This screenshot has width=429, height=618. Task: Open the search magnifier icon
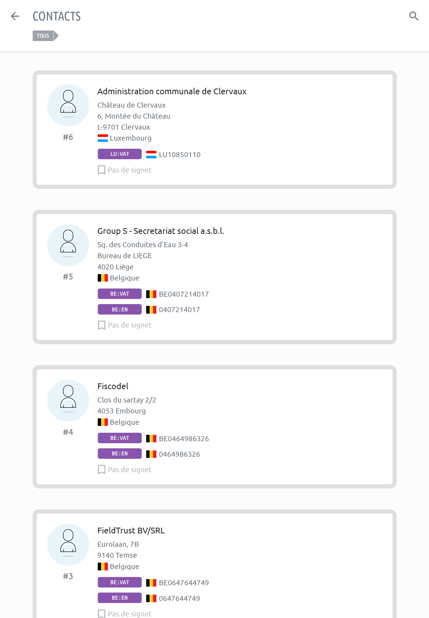pyautogui.click(x=413, y=16)
